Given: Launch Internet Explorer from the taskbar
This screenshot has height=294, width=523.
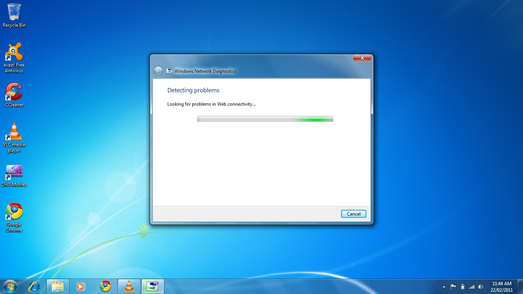Looking at the screenshot, I should (x=35, y=286).
